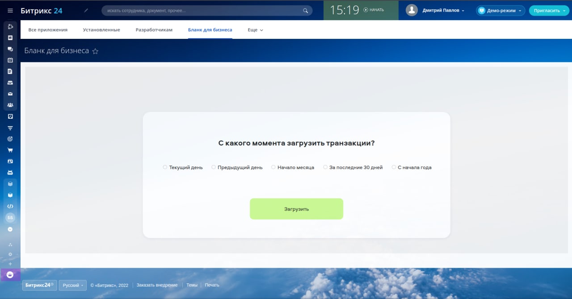The image size is (572, 299).
Task: Open the chat bubbles icon in the sidebar
Action: pos(10,49)
